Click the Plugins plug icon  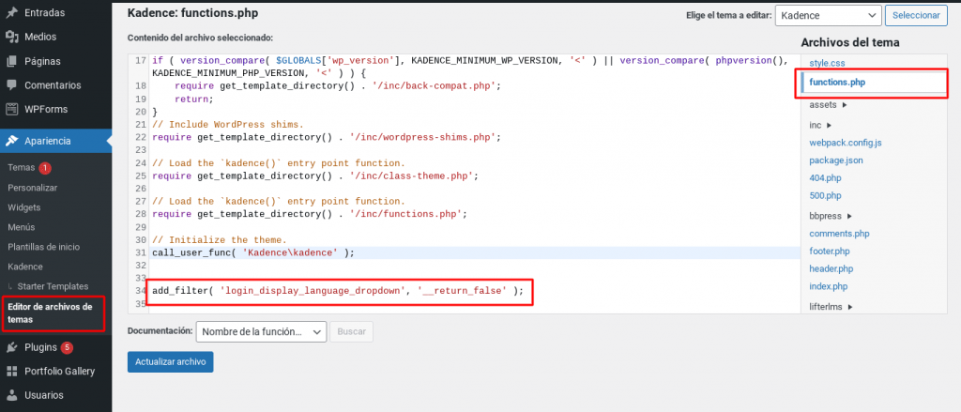(x=11, y=347)
